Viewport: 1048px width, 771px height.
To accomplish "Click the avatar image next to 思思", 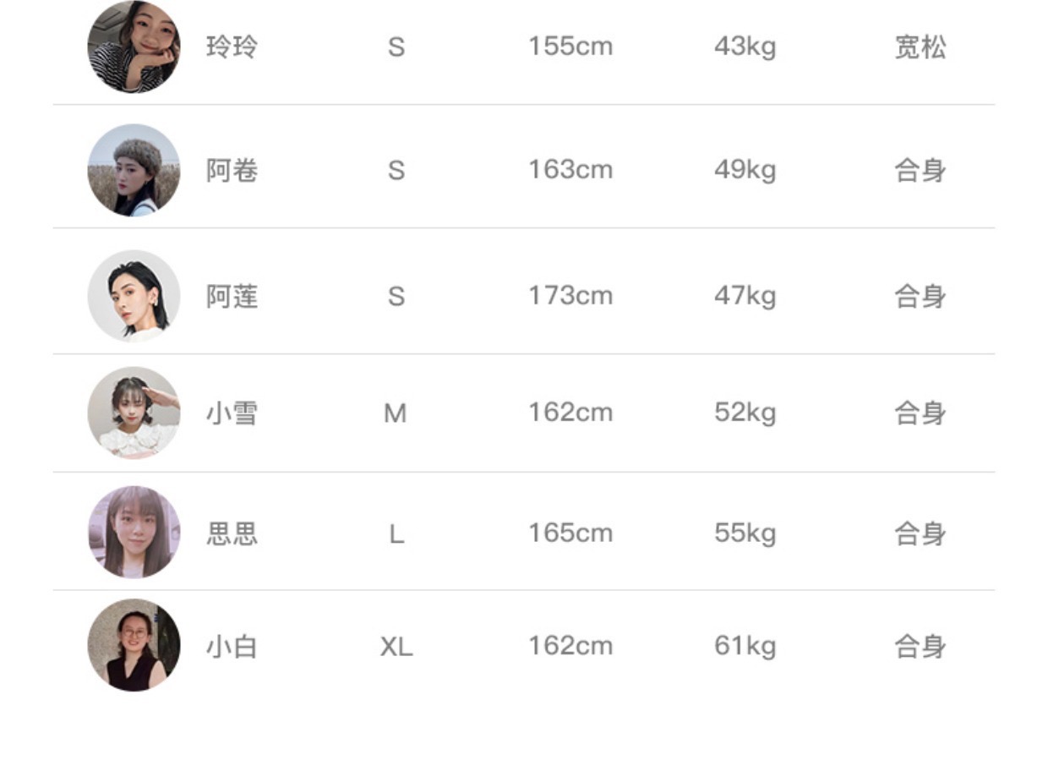I will pyautogui.click(x=134, y=533).
